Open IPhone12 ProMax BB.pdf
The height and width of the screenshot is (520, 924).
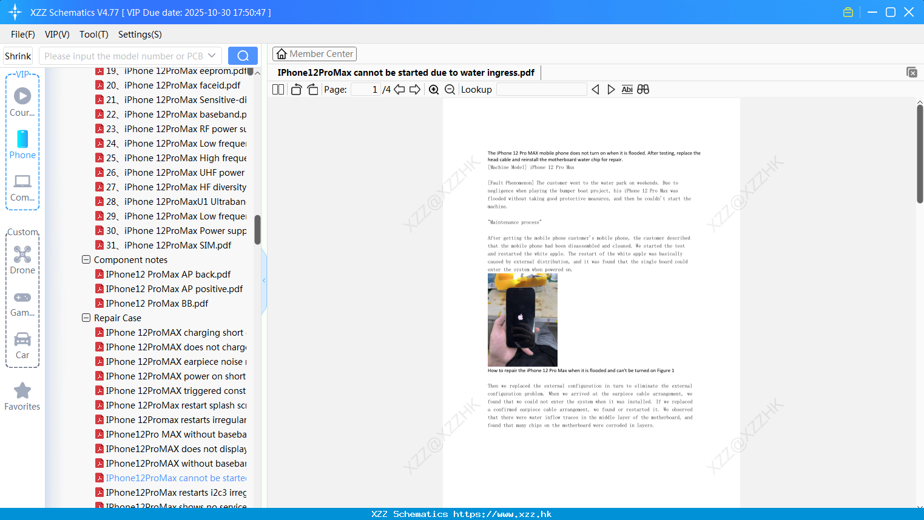click(x=152, y=304)
